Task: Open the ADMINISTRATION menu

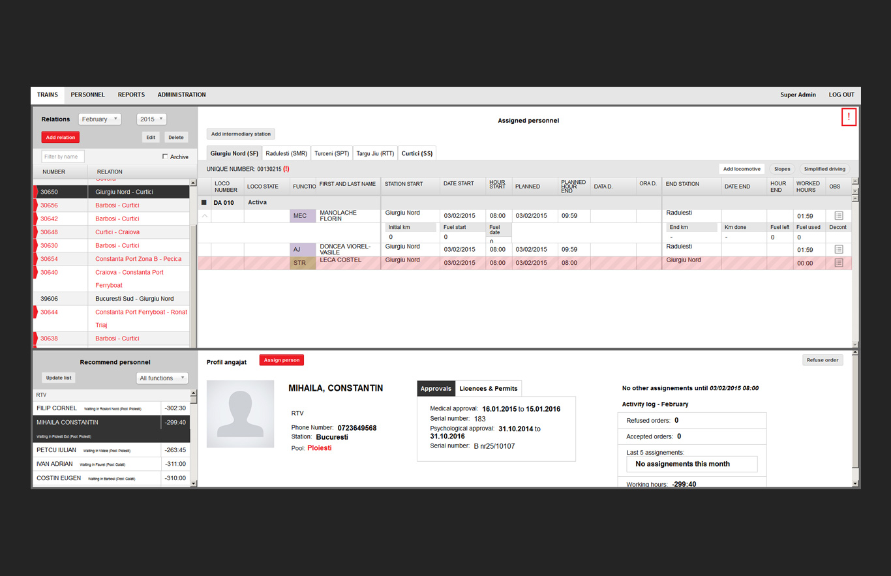Action: (x=181, y=95)
